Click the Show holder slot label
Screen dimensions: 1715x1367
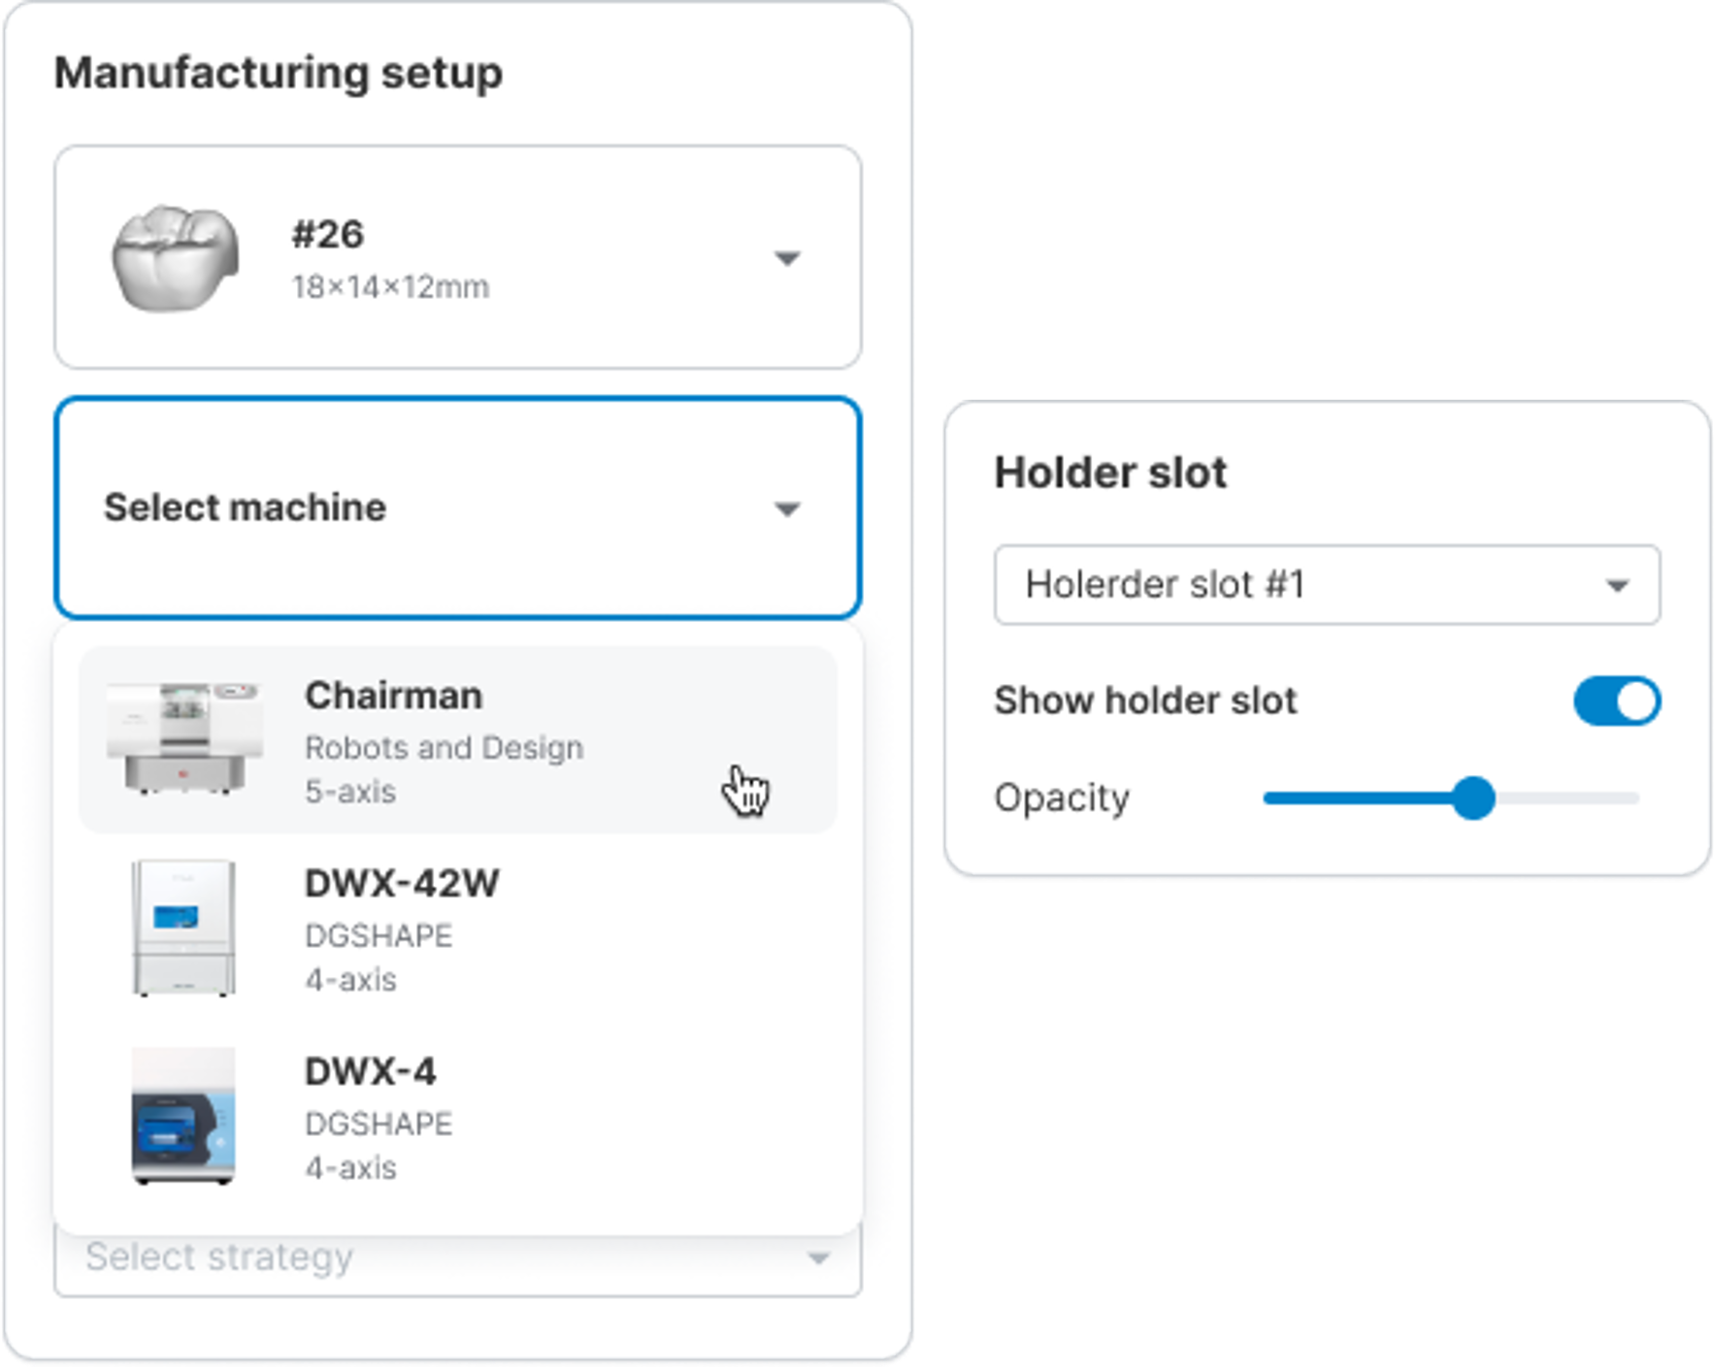(x=1145, y=700)
